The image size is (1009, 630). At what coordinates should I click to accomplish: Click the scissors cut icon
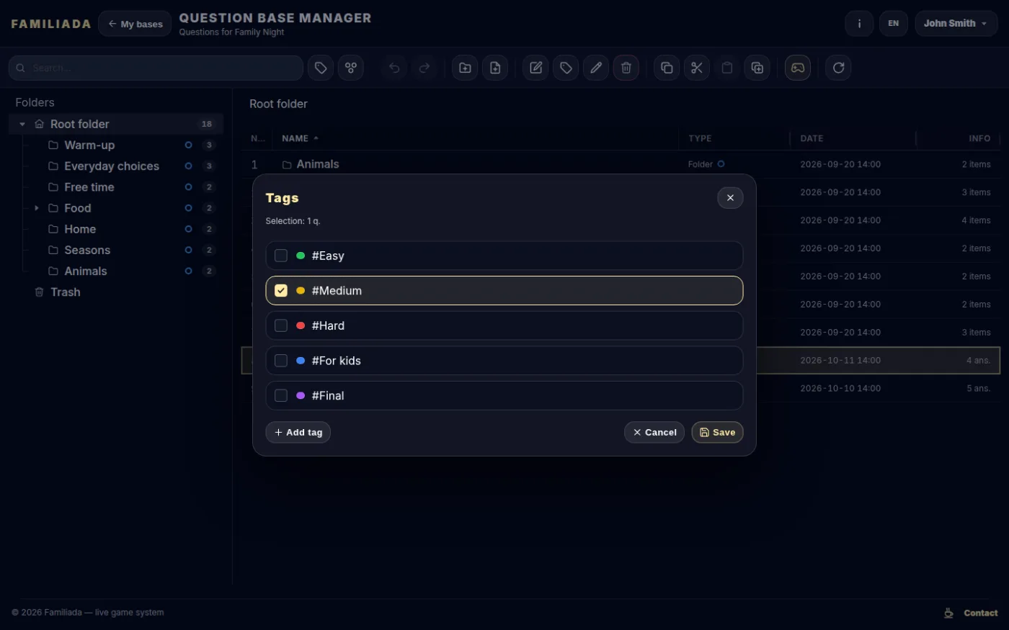coord(697,68)
